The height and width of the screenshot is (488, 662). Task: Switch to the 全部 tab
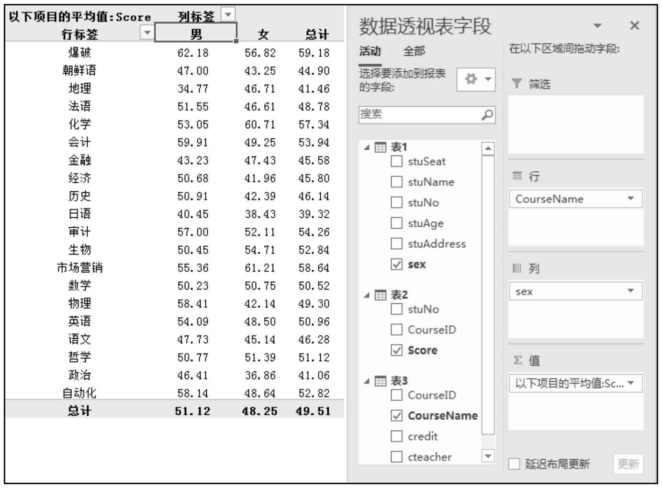[414, 51]
